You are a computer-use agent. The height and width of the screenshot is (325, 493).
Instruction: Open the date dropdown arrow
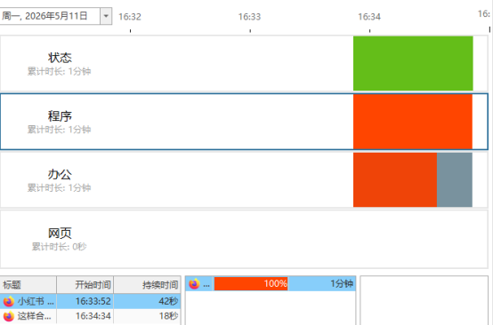pos(106,16)
